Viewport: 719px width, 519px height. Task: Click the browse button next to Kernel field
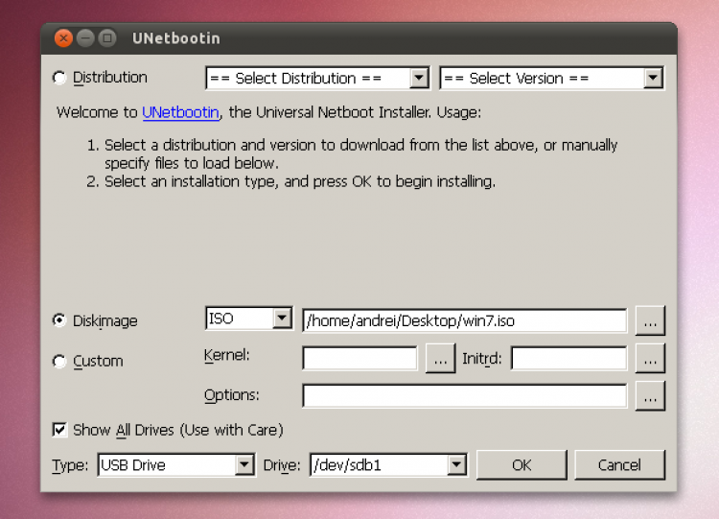tap(440, 359)
